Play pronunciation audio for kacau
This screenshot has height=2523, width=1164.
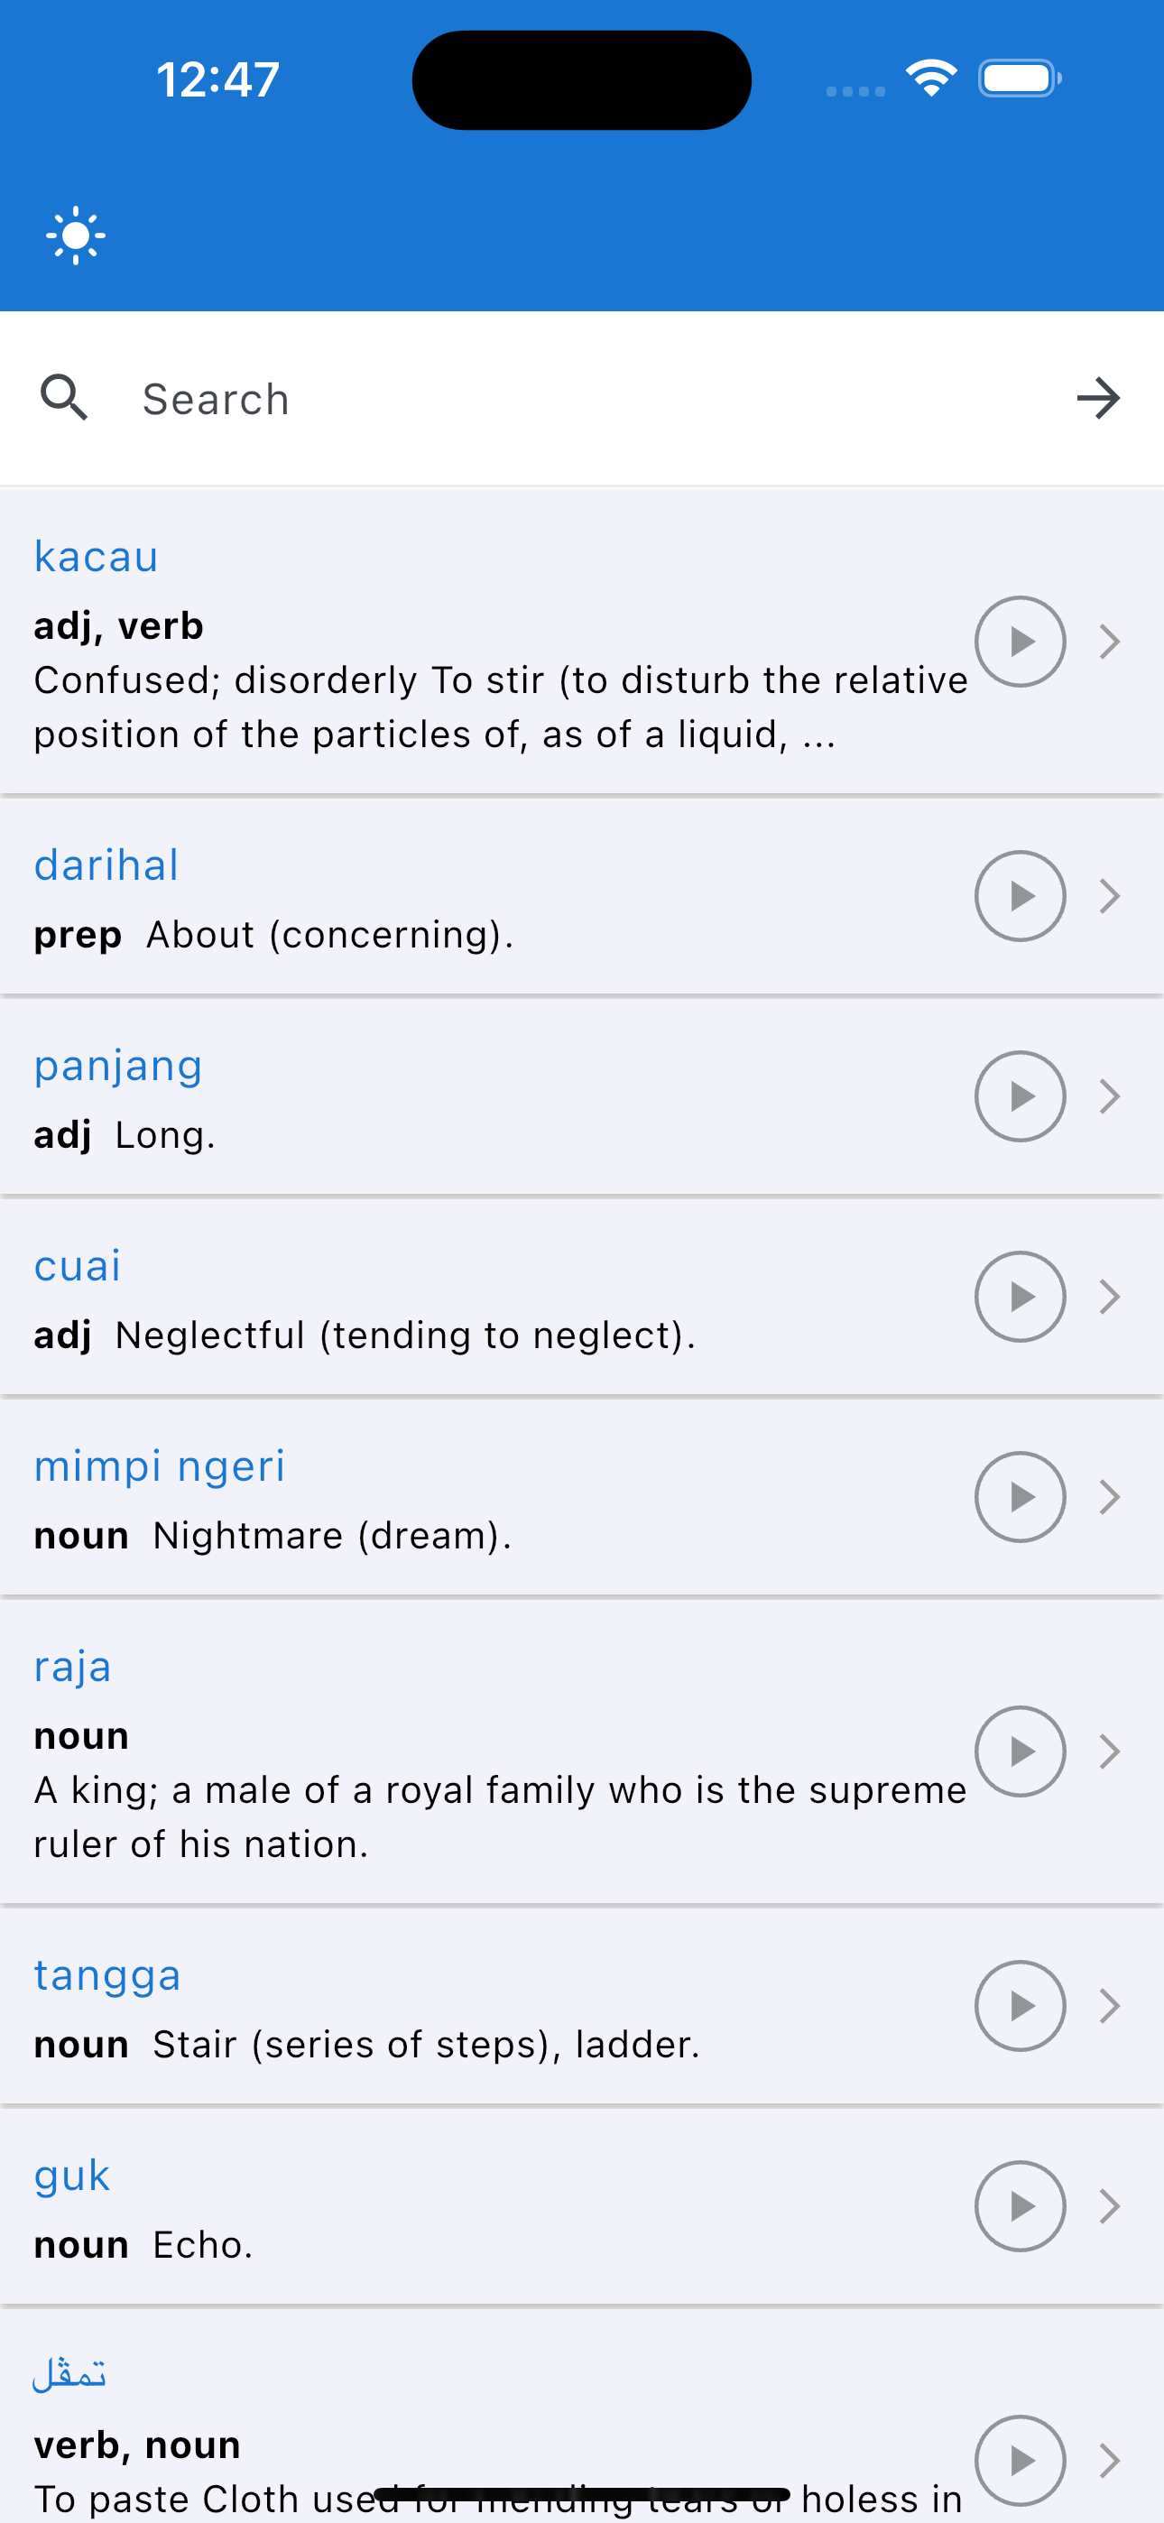tap(1020, 642)
